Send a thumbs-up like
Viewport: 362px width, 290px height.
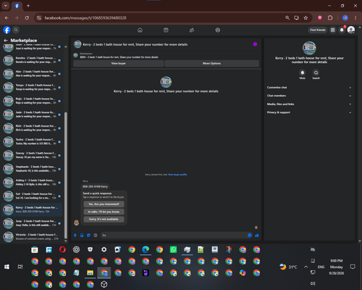(x=257, y=235)
